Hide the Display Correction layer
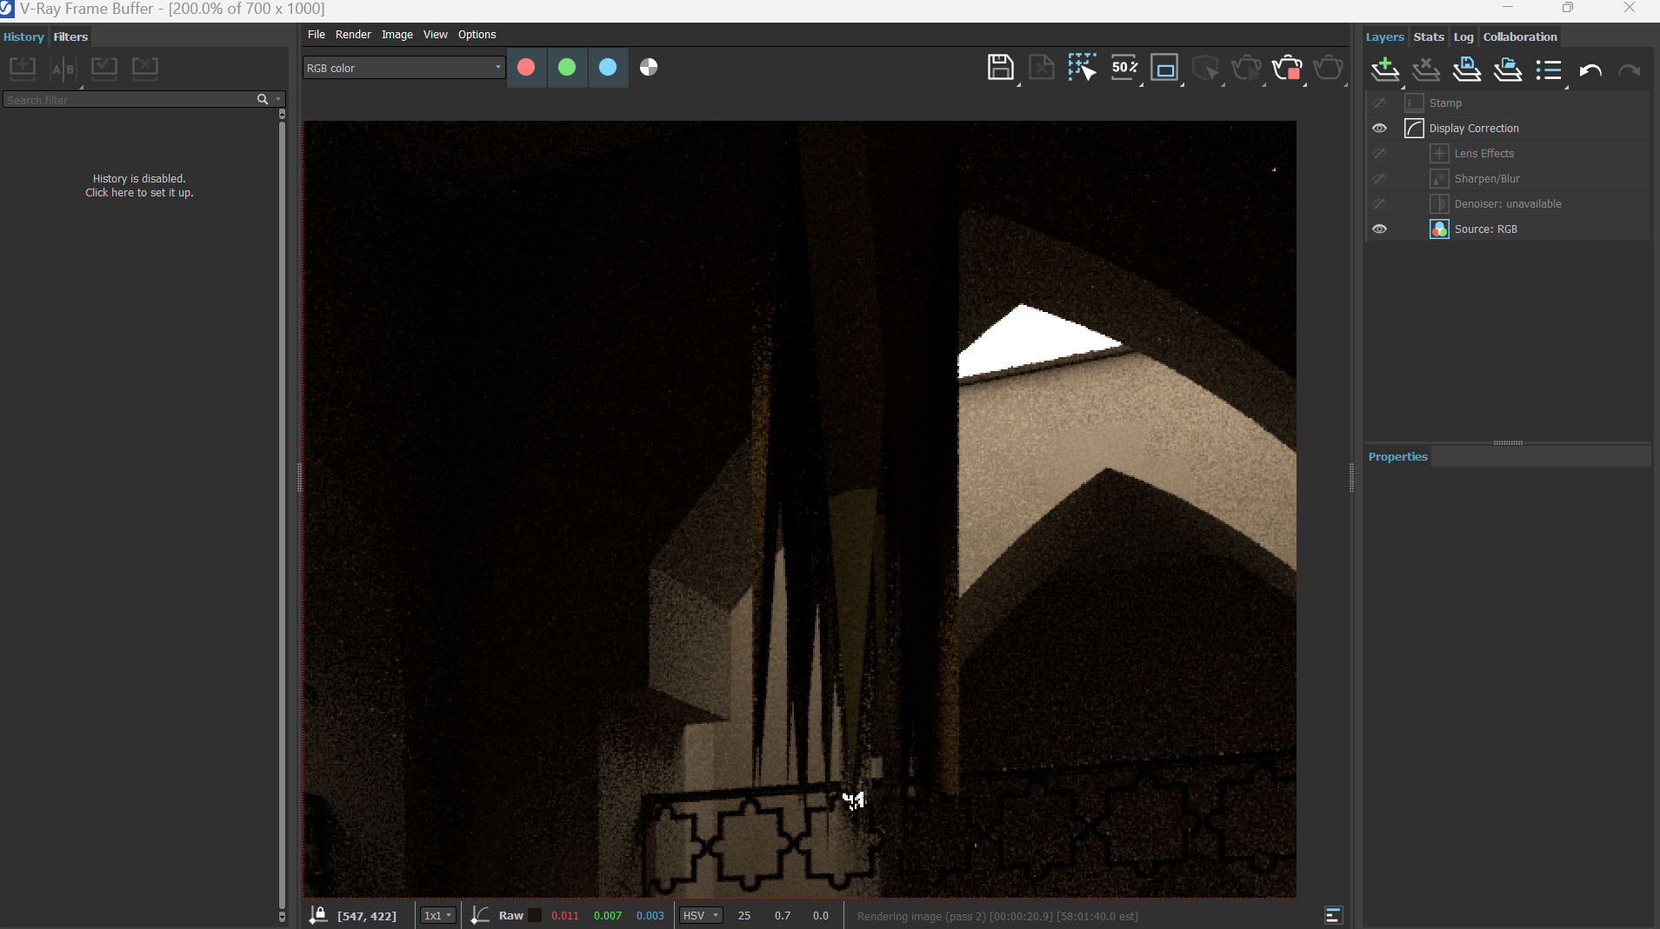Viewport: 1660px width, 929px height. click(x=1380, y=129)
